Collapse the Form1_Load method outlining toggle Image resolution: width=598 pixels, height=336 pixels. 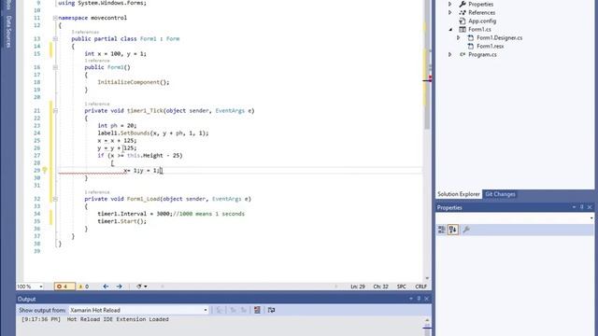pyautogui.click(x=55, y=199)
